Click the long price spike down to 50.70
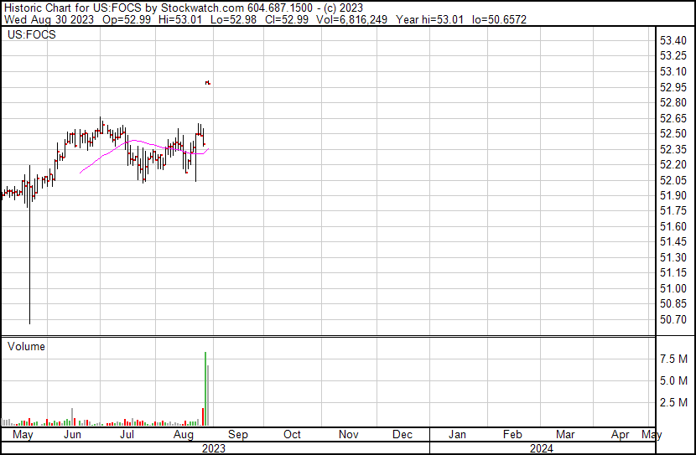 tap(29, 245)
